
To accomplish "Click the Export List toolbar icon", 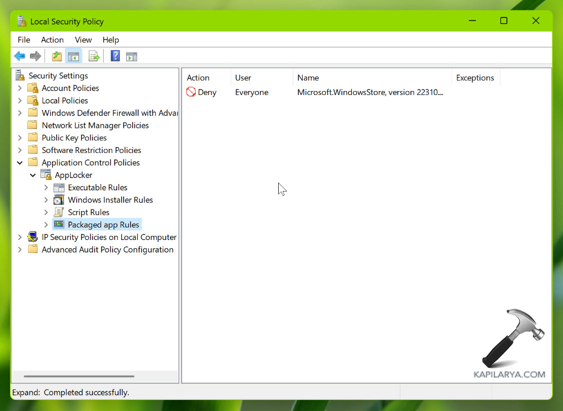I will (x=94, y=56).
